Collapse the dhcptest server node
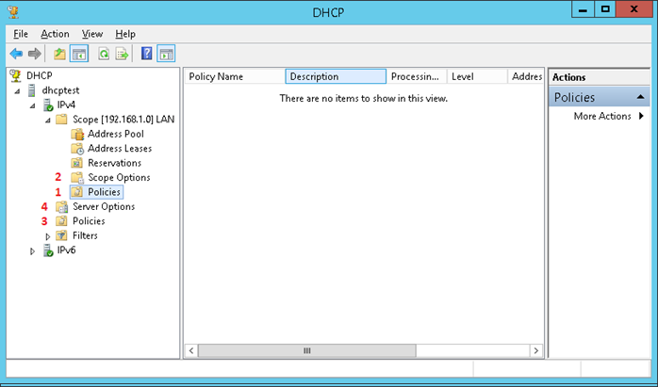Viewport: 658px width, 387px height. [x=17, y=91]
